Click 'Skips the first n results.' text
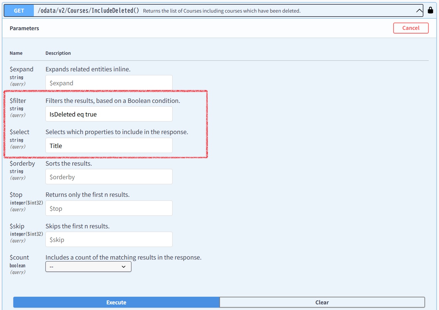The height and width of the screenshot is (310, 439). [78, 226]
